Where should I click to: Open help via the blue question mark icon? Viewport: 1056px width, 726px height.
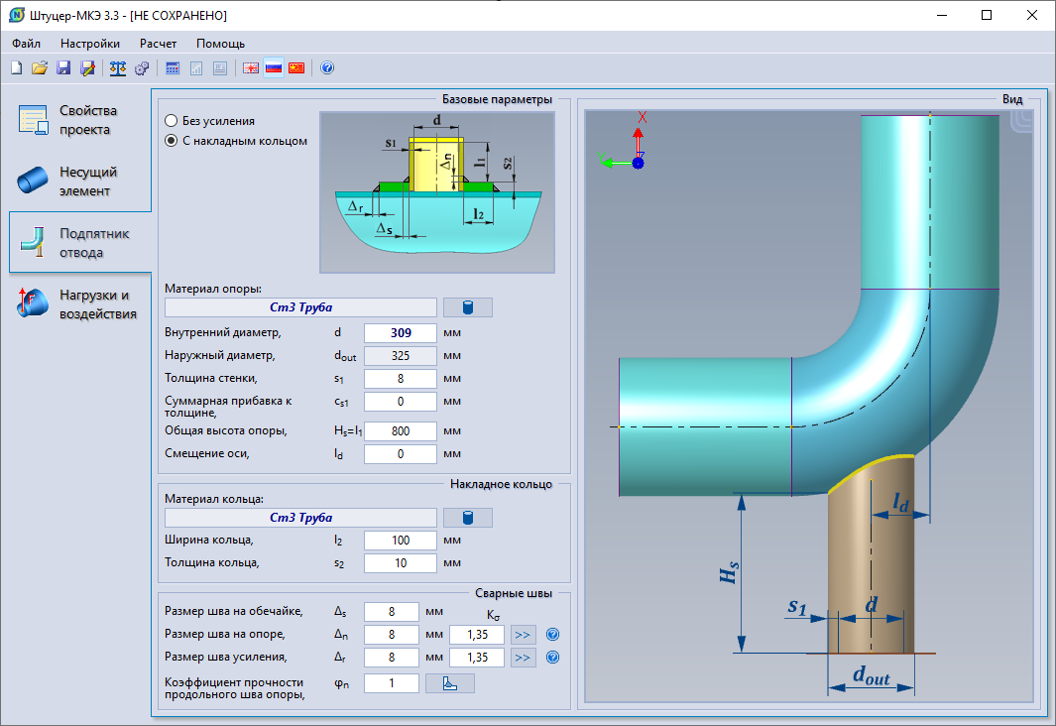click(327, 68)
